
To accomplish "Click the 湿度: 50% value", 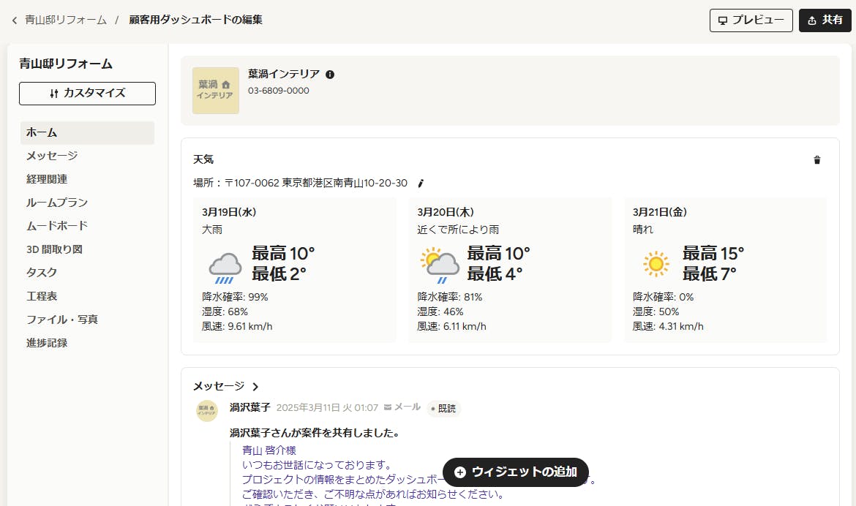I will pos(656,311).
